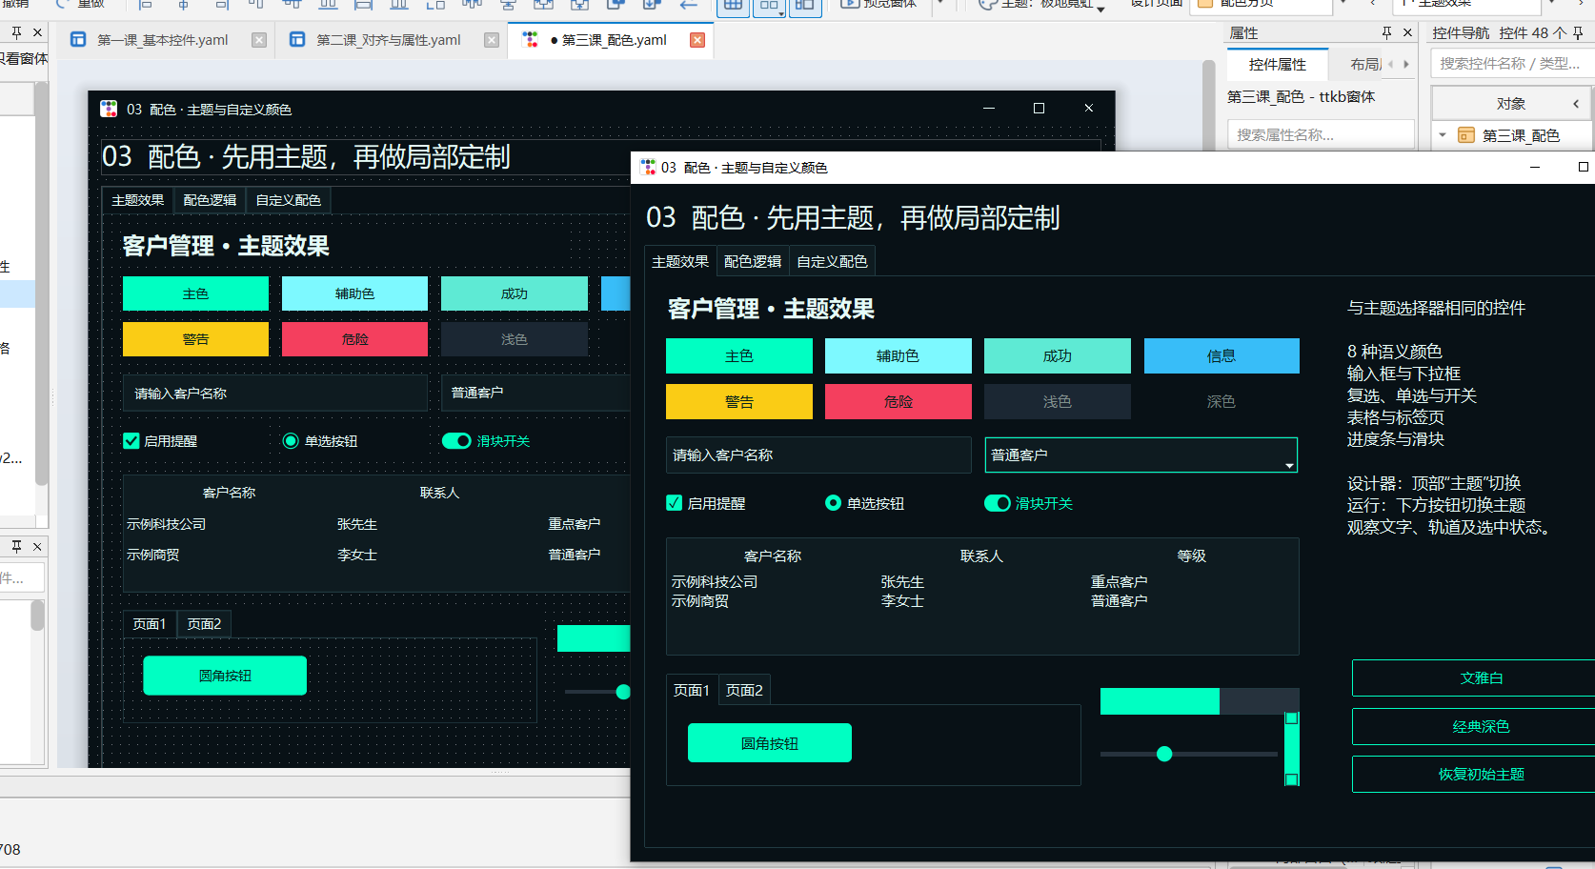Click app icon in design window title bar

pyautogui.click(x=109, y=109)
